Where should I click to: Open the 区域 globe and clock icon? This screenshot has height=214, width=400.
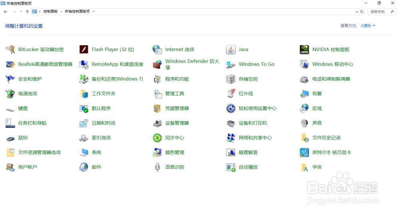pos(304,108)
